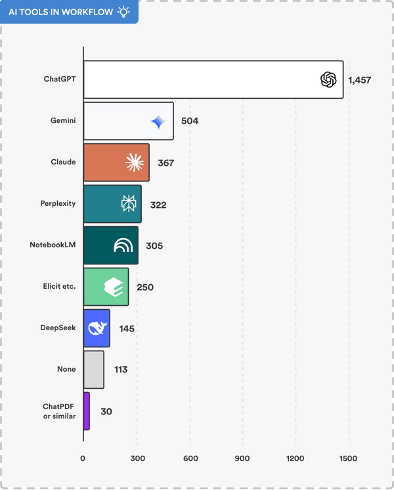Click the 250 value label
This screenshot has width=394, height=490.
pos(144,287)
